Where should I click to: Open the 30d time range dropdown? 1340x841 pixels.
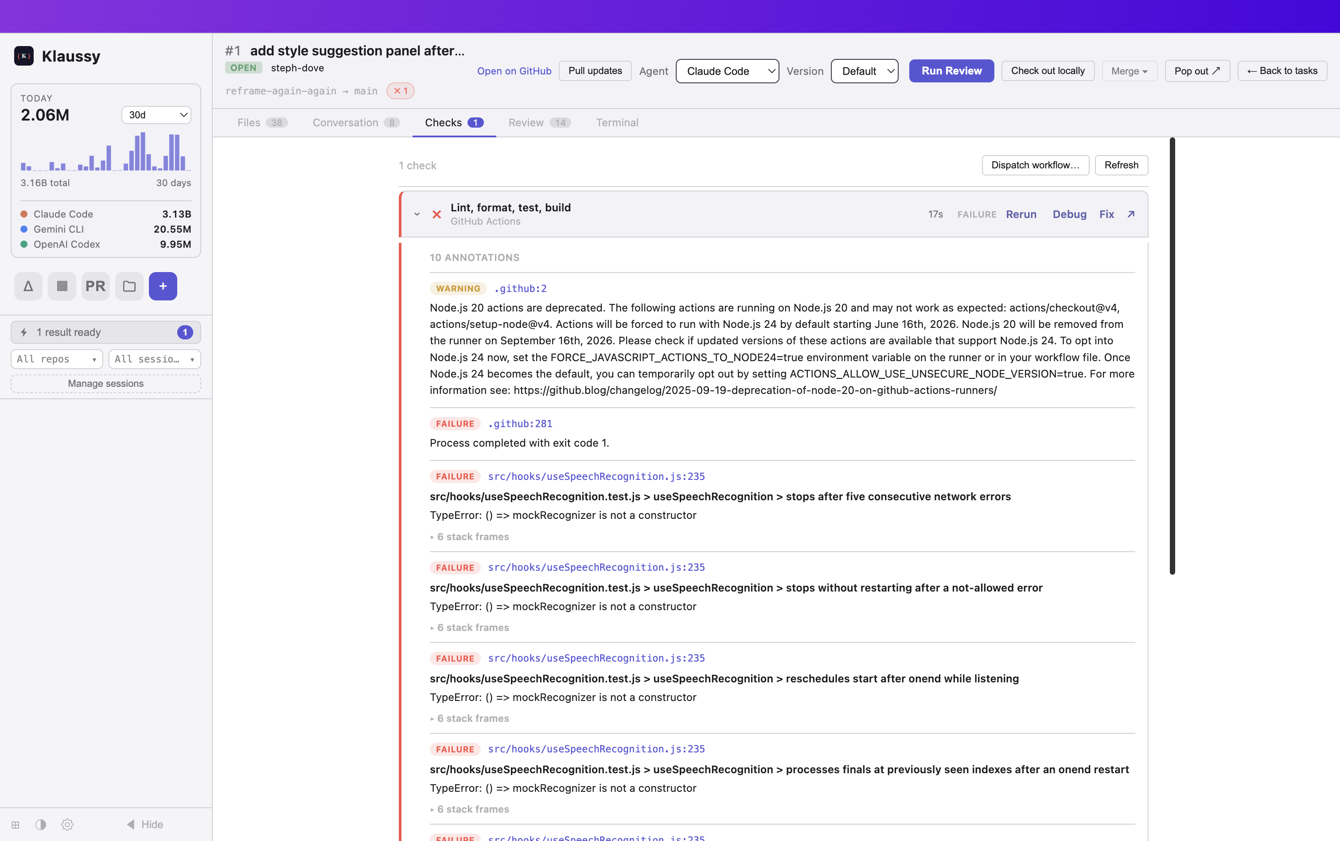click(x=156, y=115)
